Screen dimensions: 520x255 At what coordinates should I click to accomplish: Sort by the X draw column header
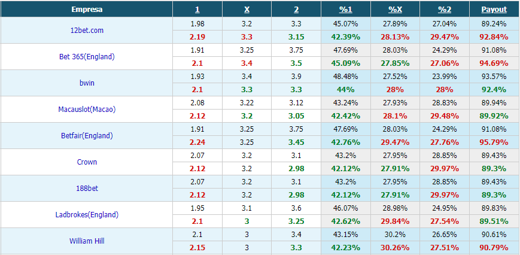click(247, 10)
